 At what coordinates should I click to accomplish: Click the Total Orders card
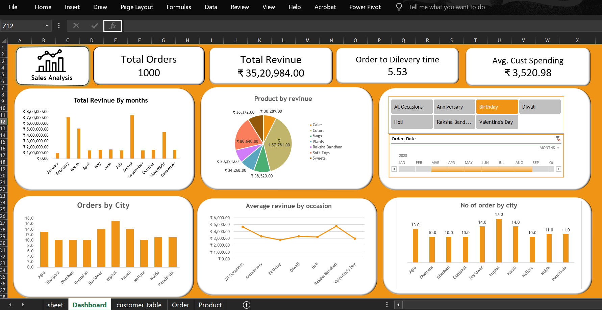tap(149, 66)
